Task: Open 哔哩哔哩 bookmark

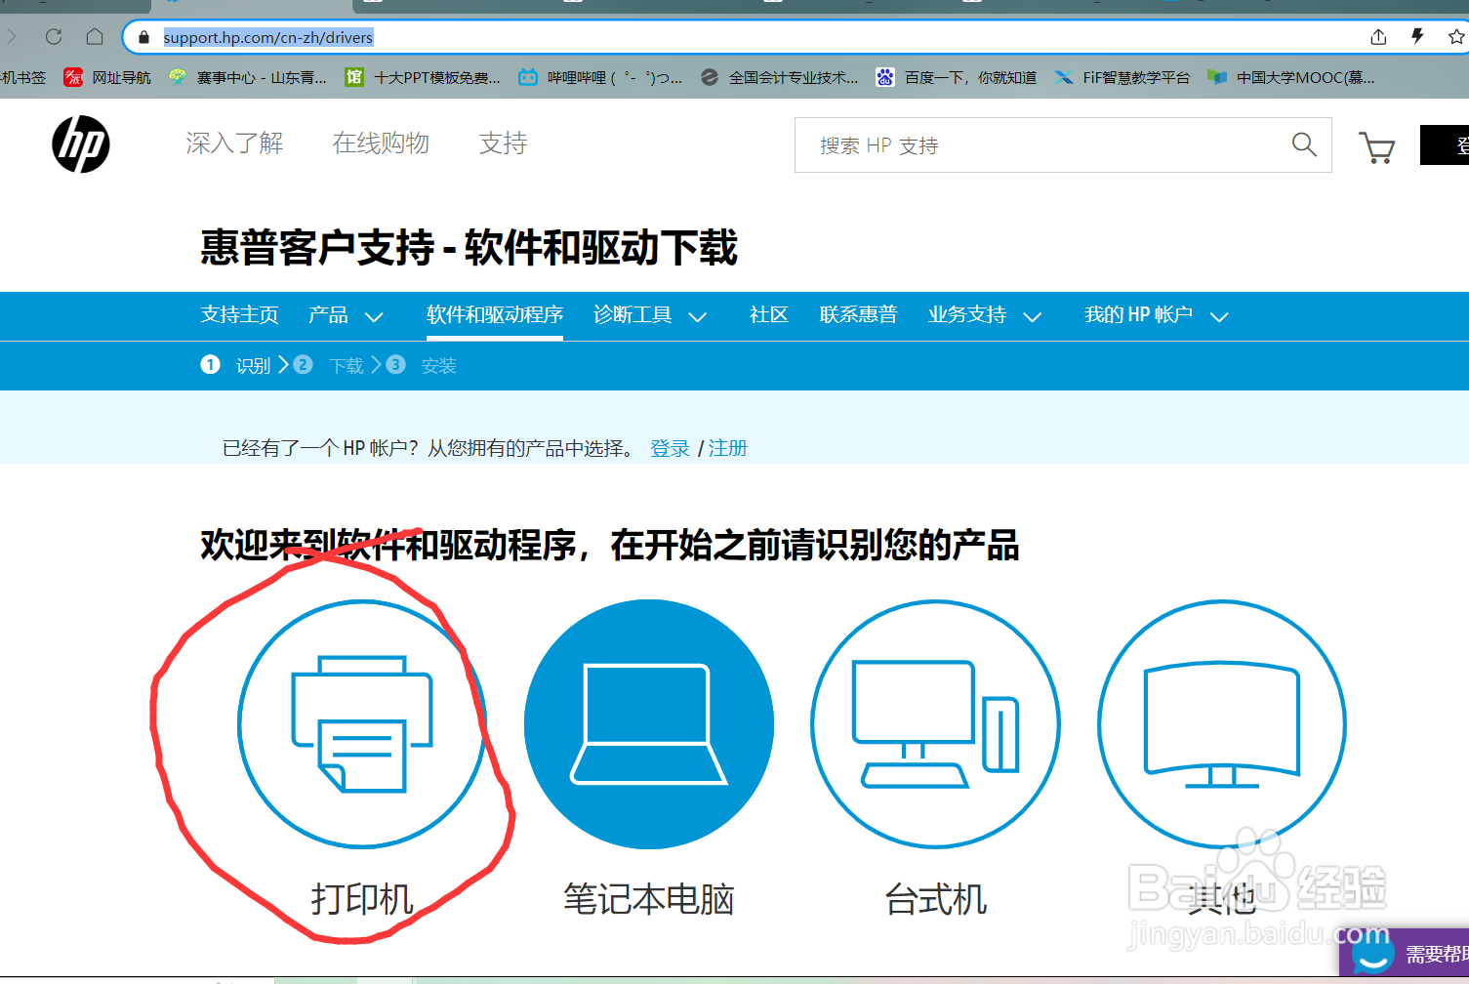Action: click(600, 77)
